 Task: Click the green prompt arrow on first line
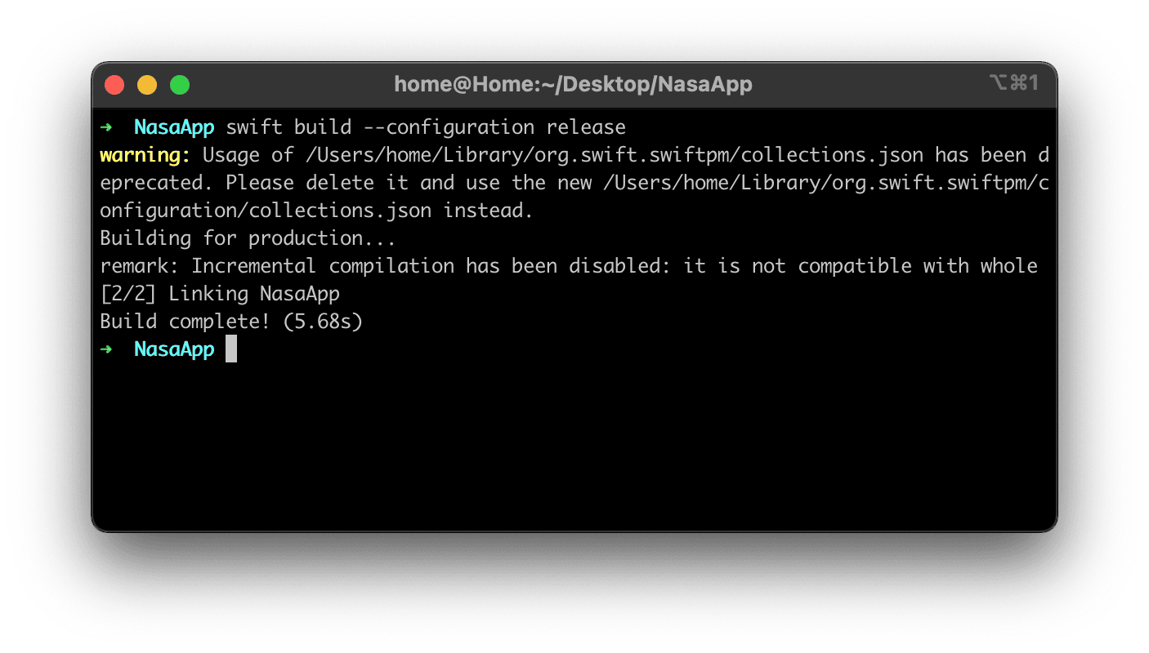point(106,127)
